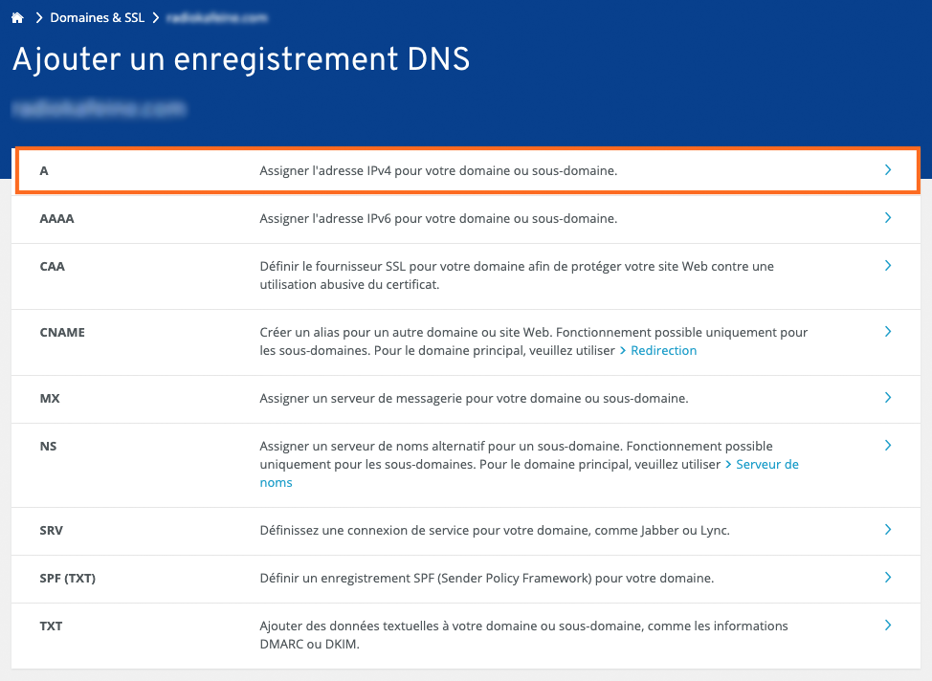
Task: Expand the NS record chevron
Action: 888,446
